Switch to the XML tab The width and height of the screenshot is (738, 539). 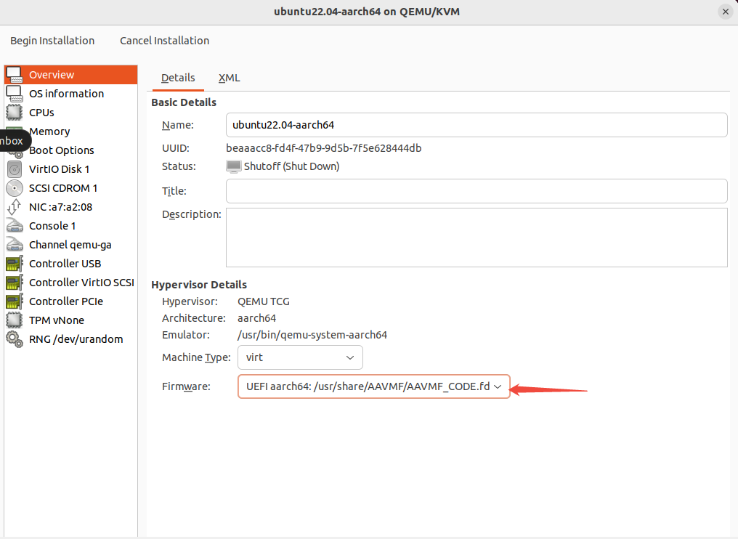coord(229,78)
